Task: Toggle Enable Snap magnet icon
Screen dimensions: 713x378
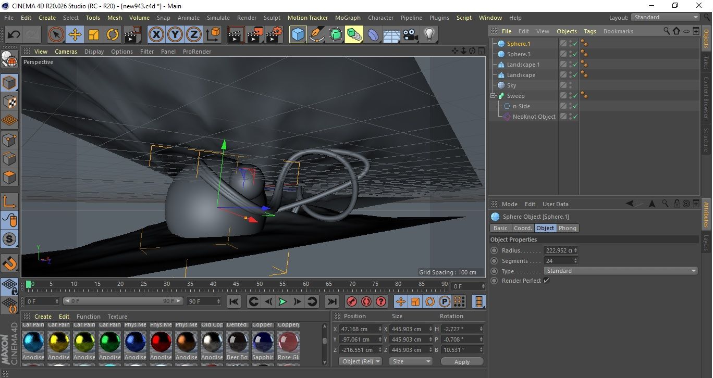Action: coord(9,262)
